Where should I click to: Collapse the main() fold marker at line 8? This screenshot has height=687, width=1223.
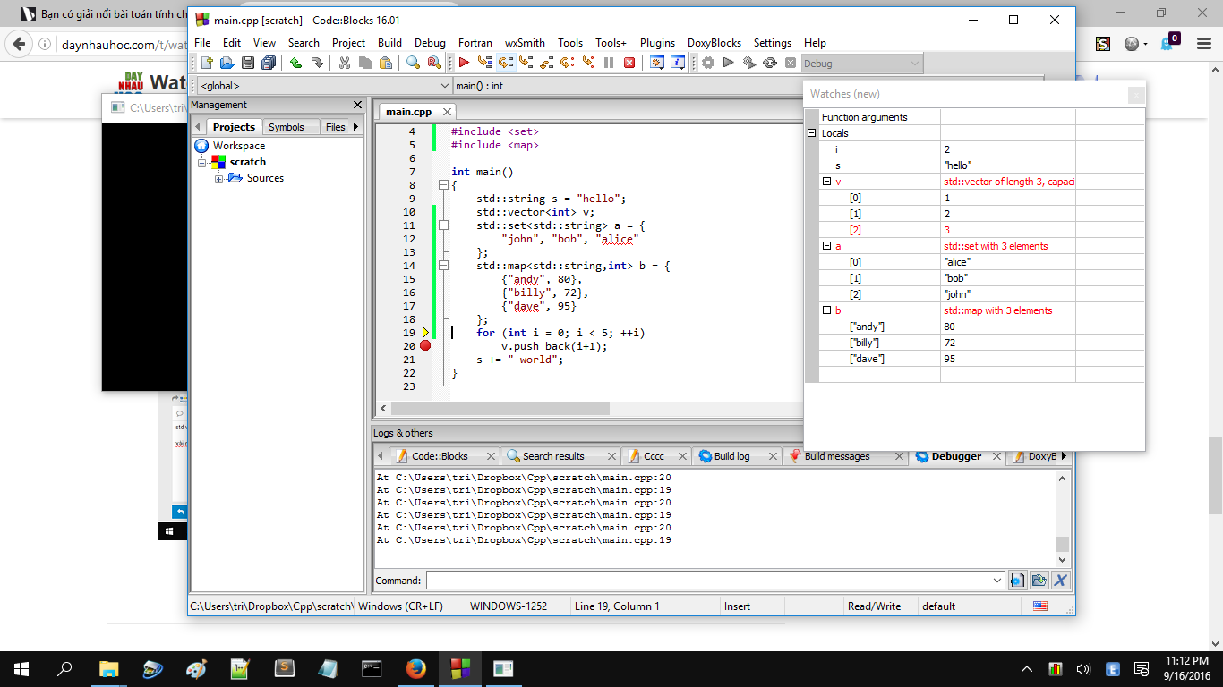[x=442, y=185]
